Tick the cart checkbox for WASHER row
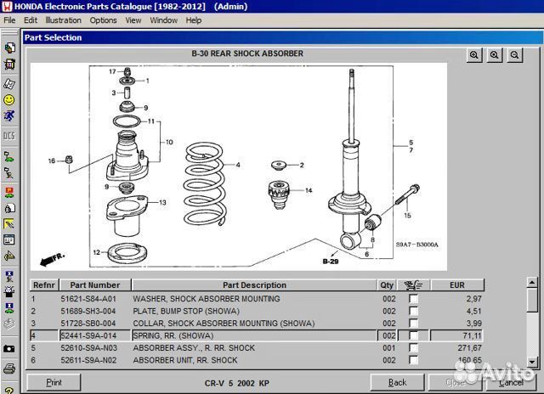 (414, 300)
